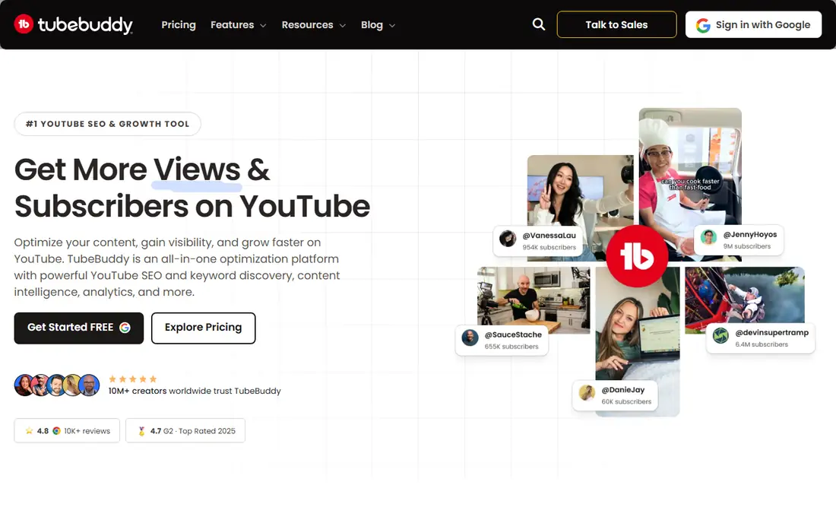Open the Pricing menu item

click(179, 24)
